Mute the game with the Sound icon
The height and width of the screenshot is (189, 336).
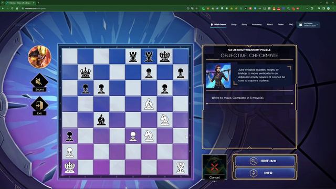(39, 82)
